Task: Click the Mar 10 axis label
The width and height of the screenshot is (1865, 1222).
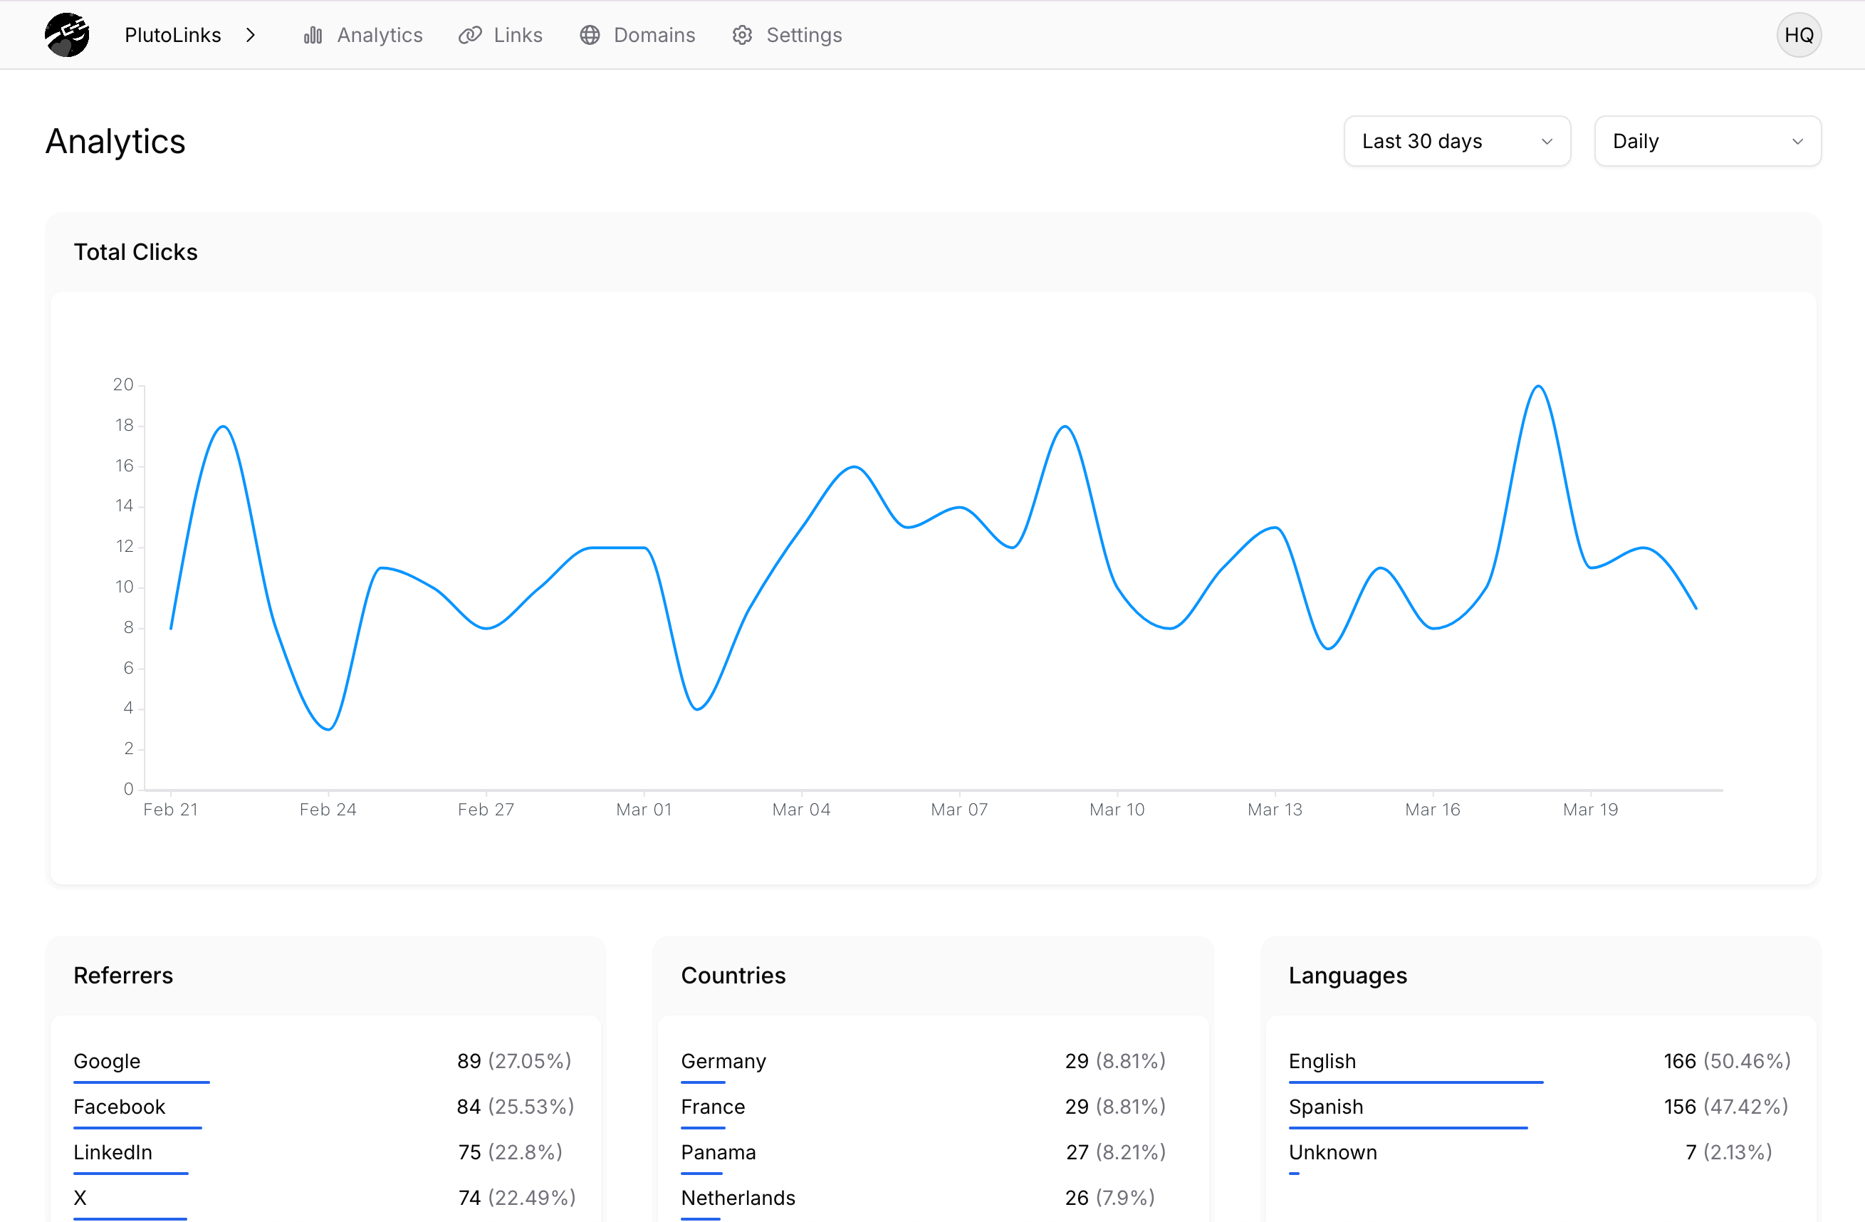Action: pos(1117,810)
